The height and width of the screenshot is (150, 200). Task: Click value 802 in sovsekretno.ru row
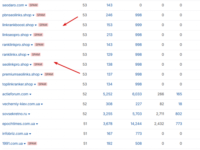pyautogui.click(x=179, y=114)
